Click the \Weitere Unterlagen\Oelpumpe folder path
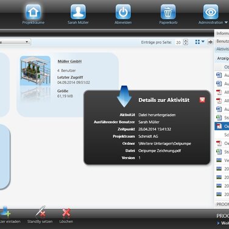This screenshot has width=229, height=229. (164, 144)
